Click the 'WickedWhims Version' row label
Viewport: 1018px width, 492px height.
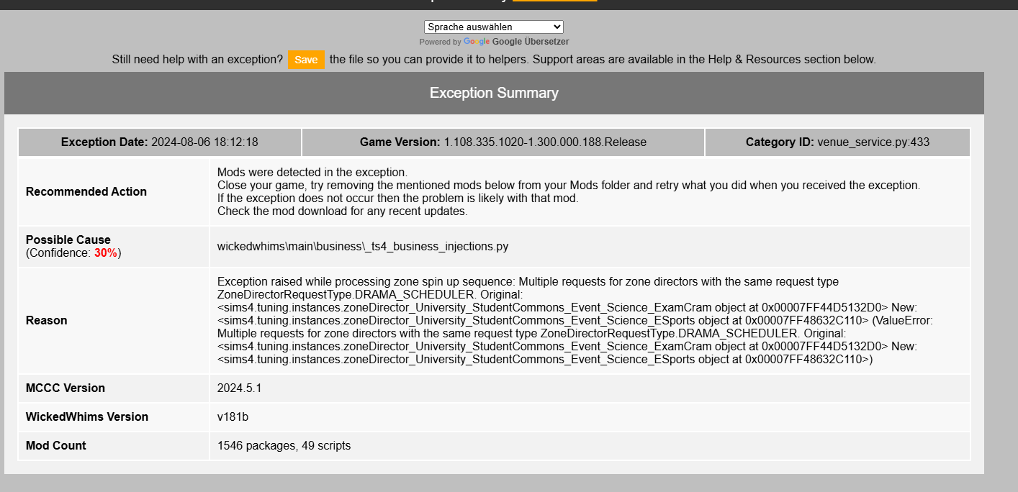tap(87, 416)
